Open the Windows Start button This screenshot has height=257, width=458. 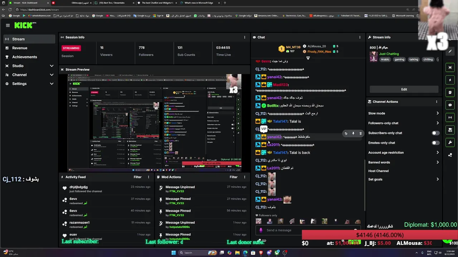tap(174, 253)
